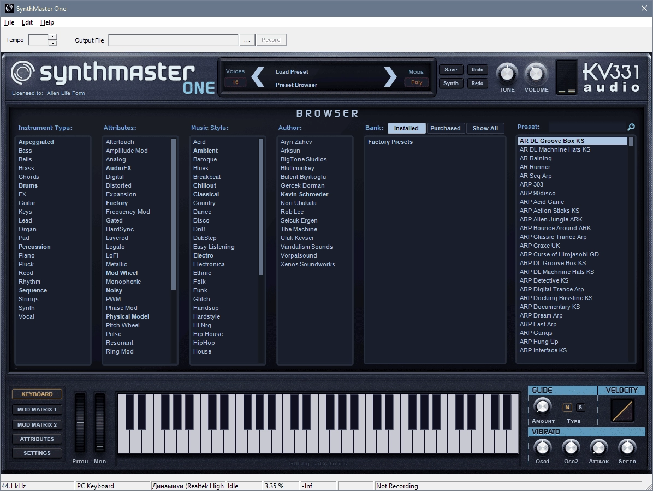The image size is (653, 491).
Task: Load the next preset with the right arrow
Action: point(390,77)
